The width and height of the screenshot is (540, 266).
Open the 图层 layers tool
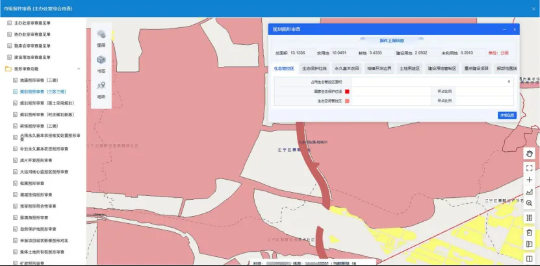pos(101,38)
